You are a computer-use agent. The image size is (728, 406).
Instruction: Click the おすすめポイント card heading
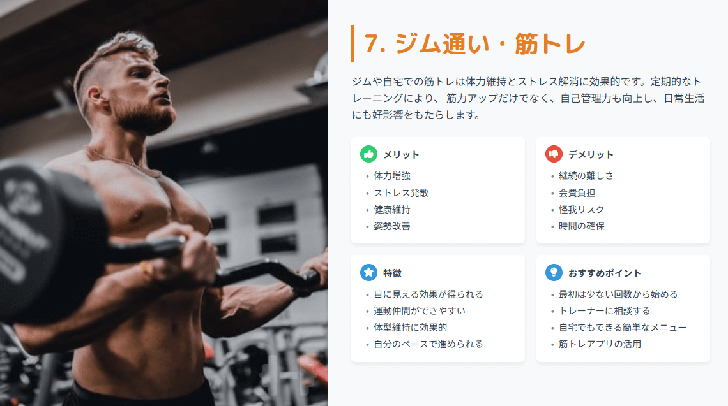pyautogui.click(x=605, y=273)
